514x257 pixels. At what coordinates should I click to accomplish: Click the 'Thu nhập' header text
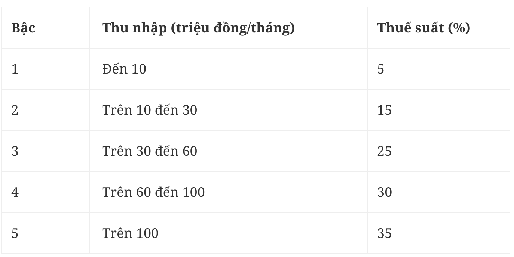[x=134, y=28]
